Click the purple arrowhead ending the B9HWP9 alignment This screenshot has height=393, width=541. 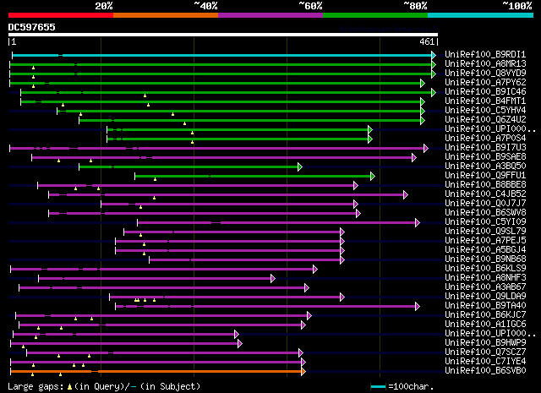click(x=240, y=344)
